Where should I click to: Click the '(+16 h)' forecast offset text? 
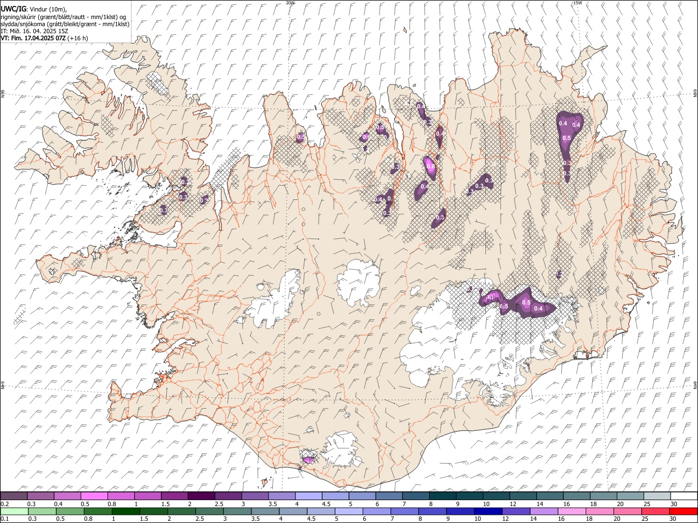coord(79,38)
